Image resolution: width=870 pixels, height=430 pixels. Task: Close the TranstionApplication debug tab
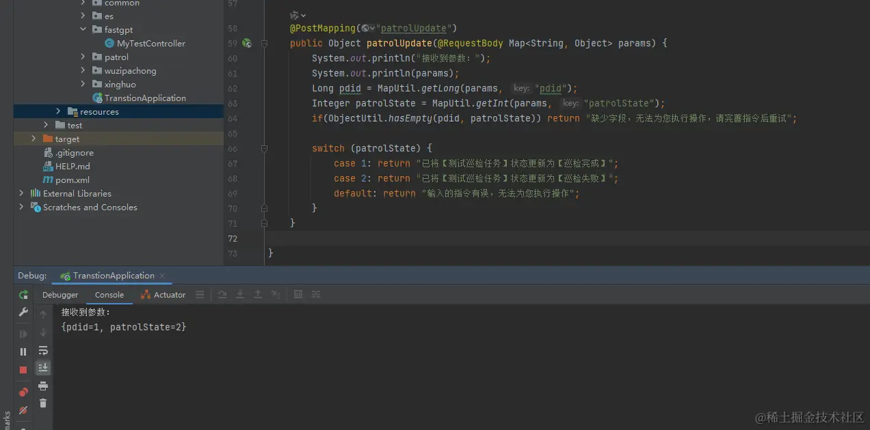[x=163, y=276]
